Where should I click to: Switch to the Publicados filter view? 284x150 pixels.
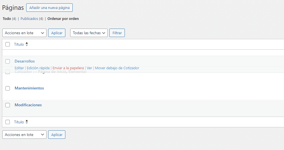click(x=29, y=19)
